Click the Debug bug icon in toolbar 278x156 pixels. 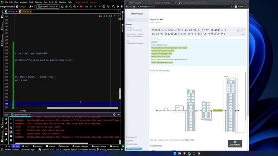coord(66,6)
